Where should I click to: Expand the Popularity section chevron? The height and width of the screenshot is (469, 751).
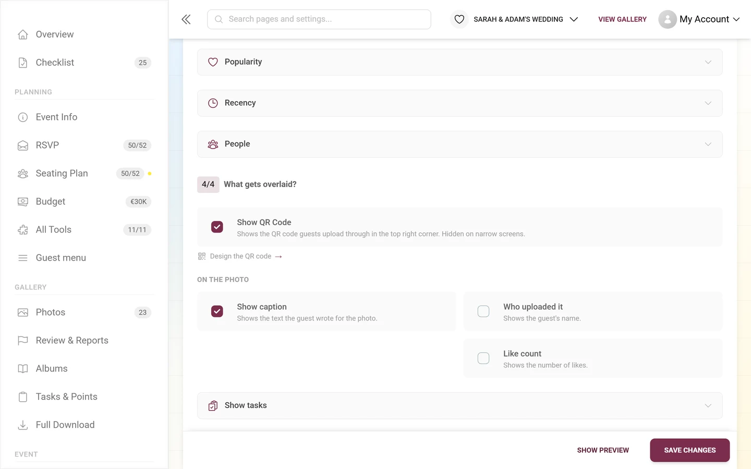click(x=708, y=62)
